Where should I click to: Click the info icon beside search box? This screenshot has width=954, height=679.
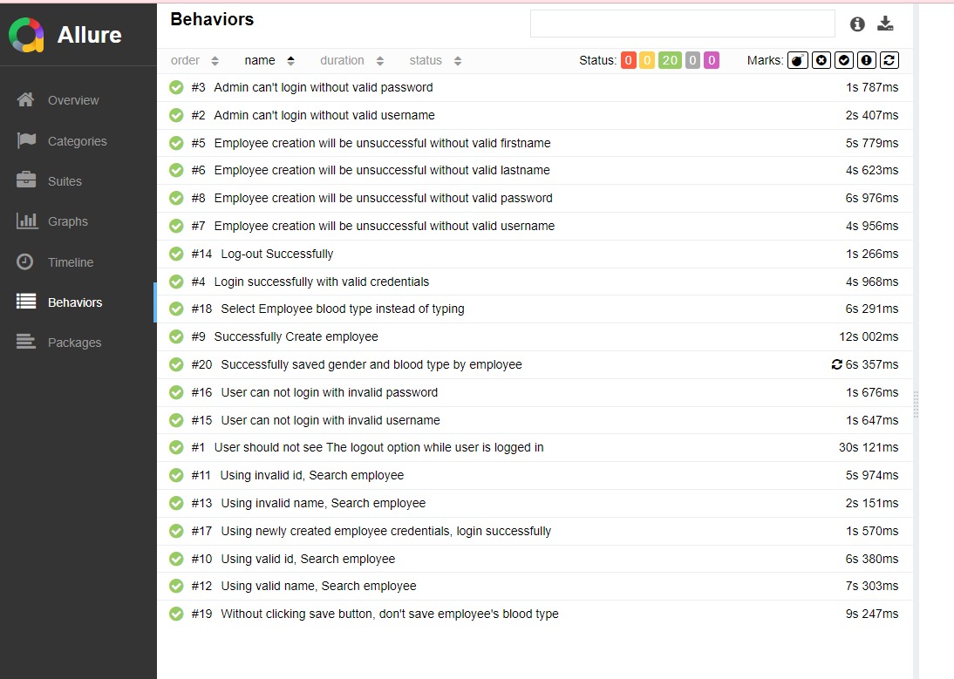[x=857, y=24]
